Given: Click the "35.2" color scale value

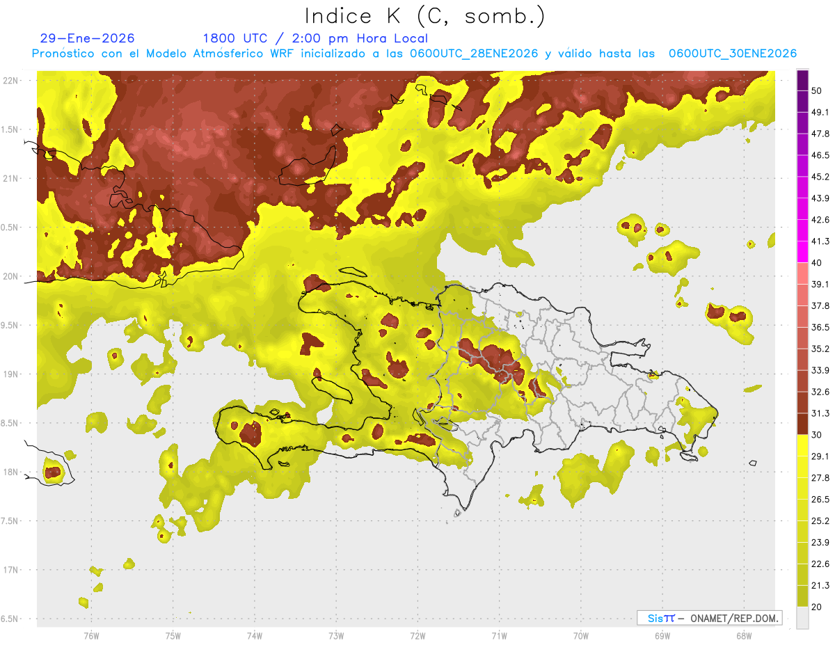Looking at the screenshot, I should (820, 349).
